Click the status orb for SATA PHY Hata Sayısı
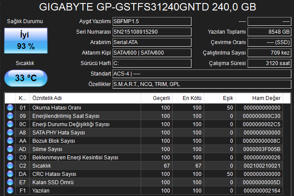The width and height of the screenshot is (294, 196). coord(10,132)
